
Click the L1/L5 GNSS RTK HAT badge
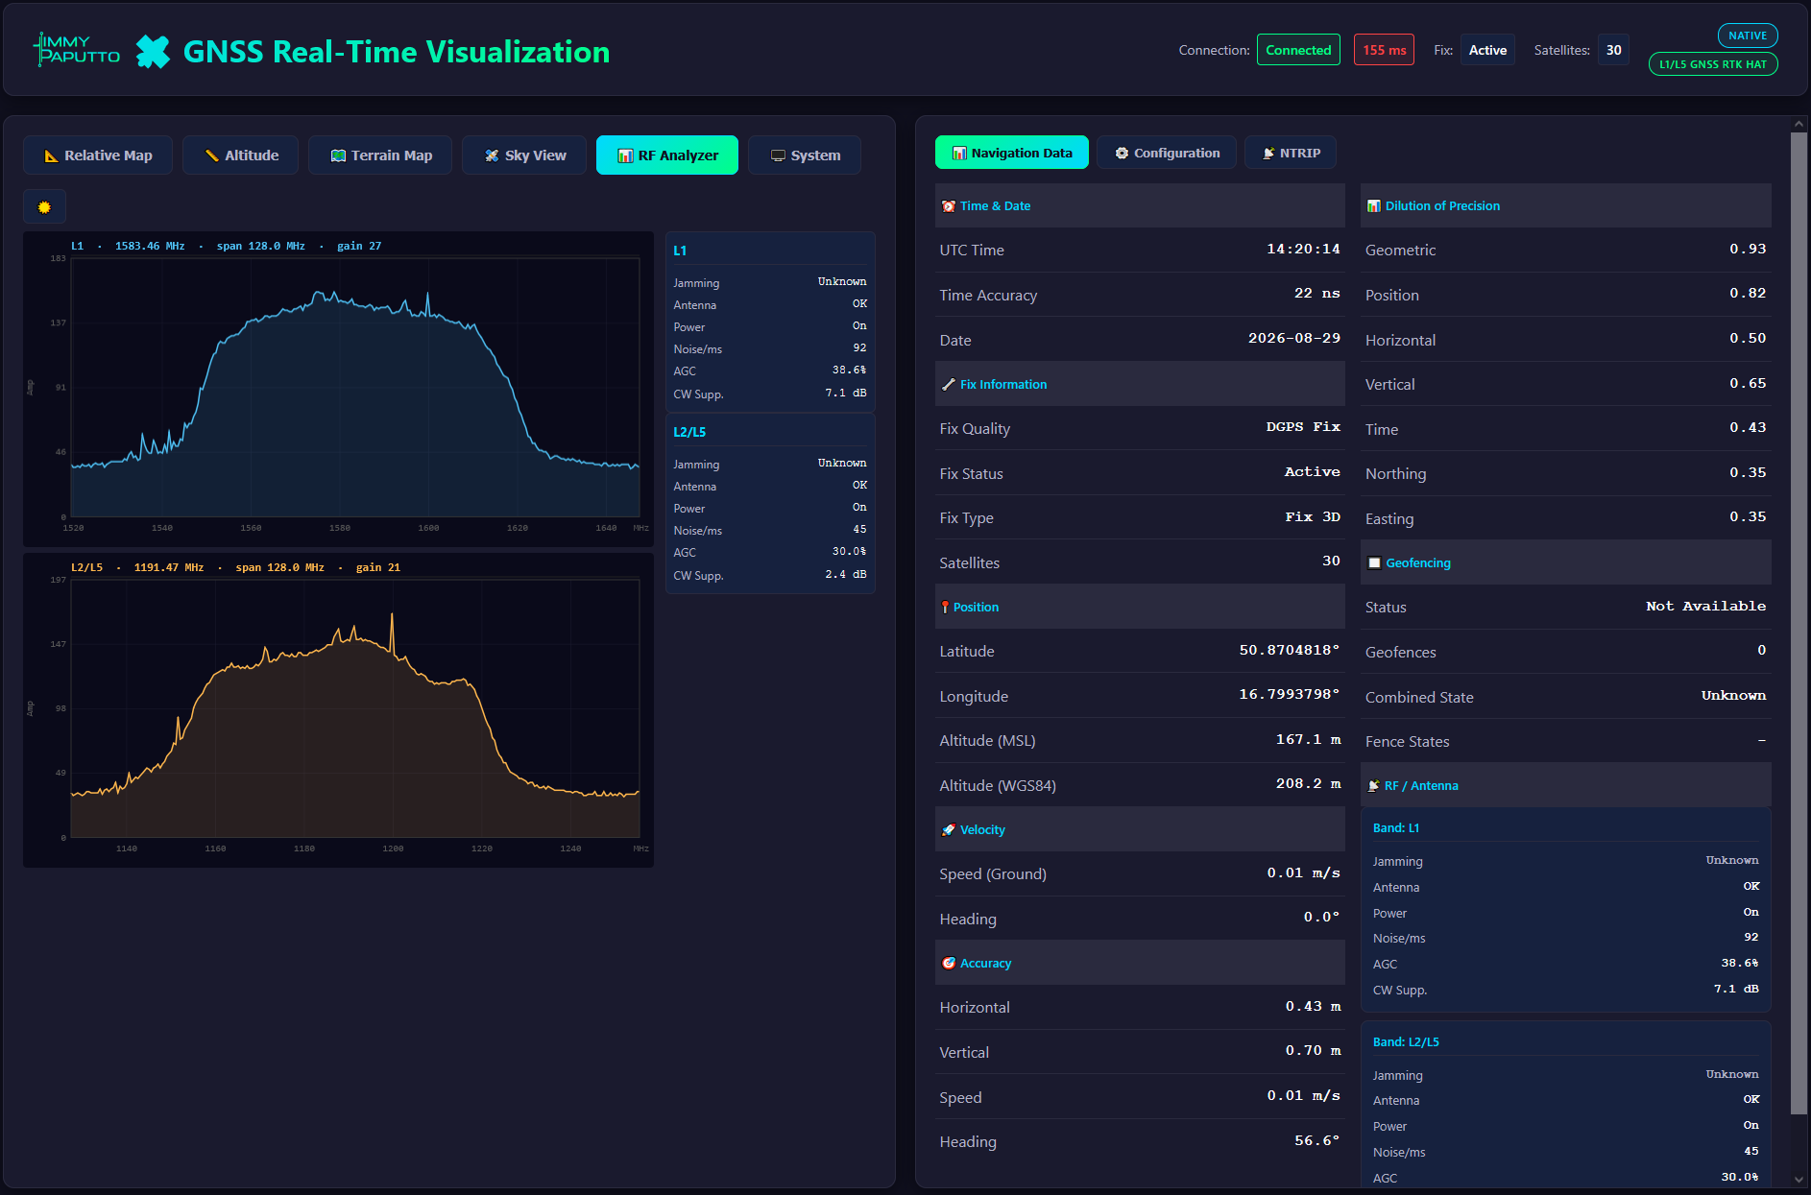coord(1713,64)
